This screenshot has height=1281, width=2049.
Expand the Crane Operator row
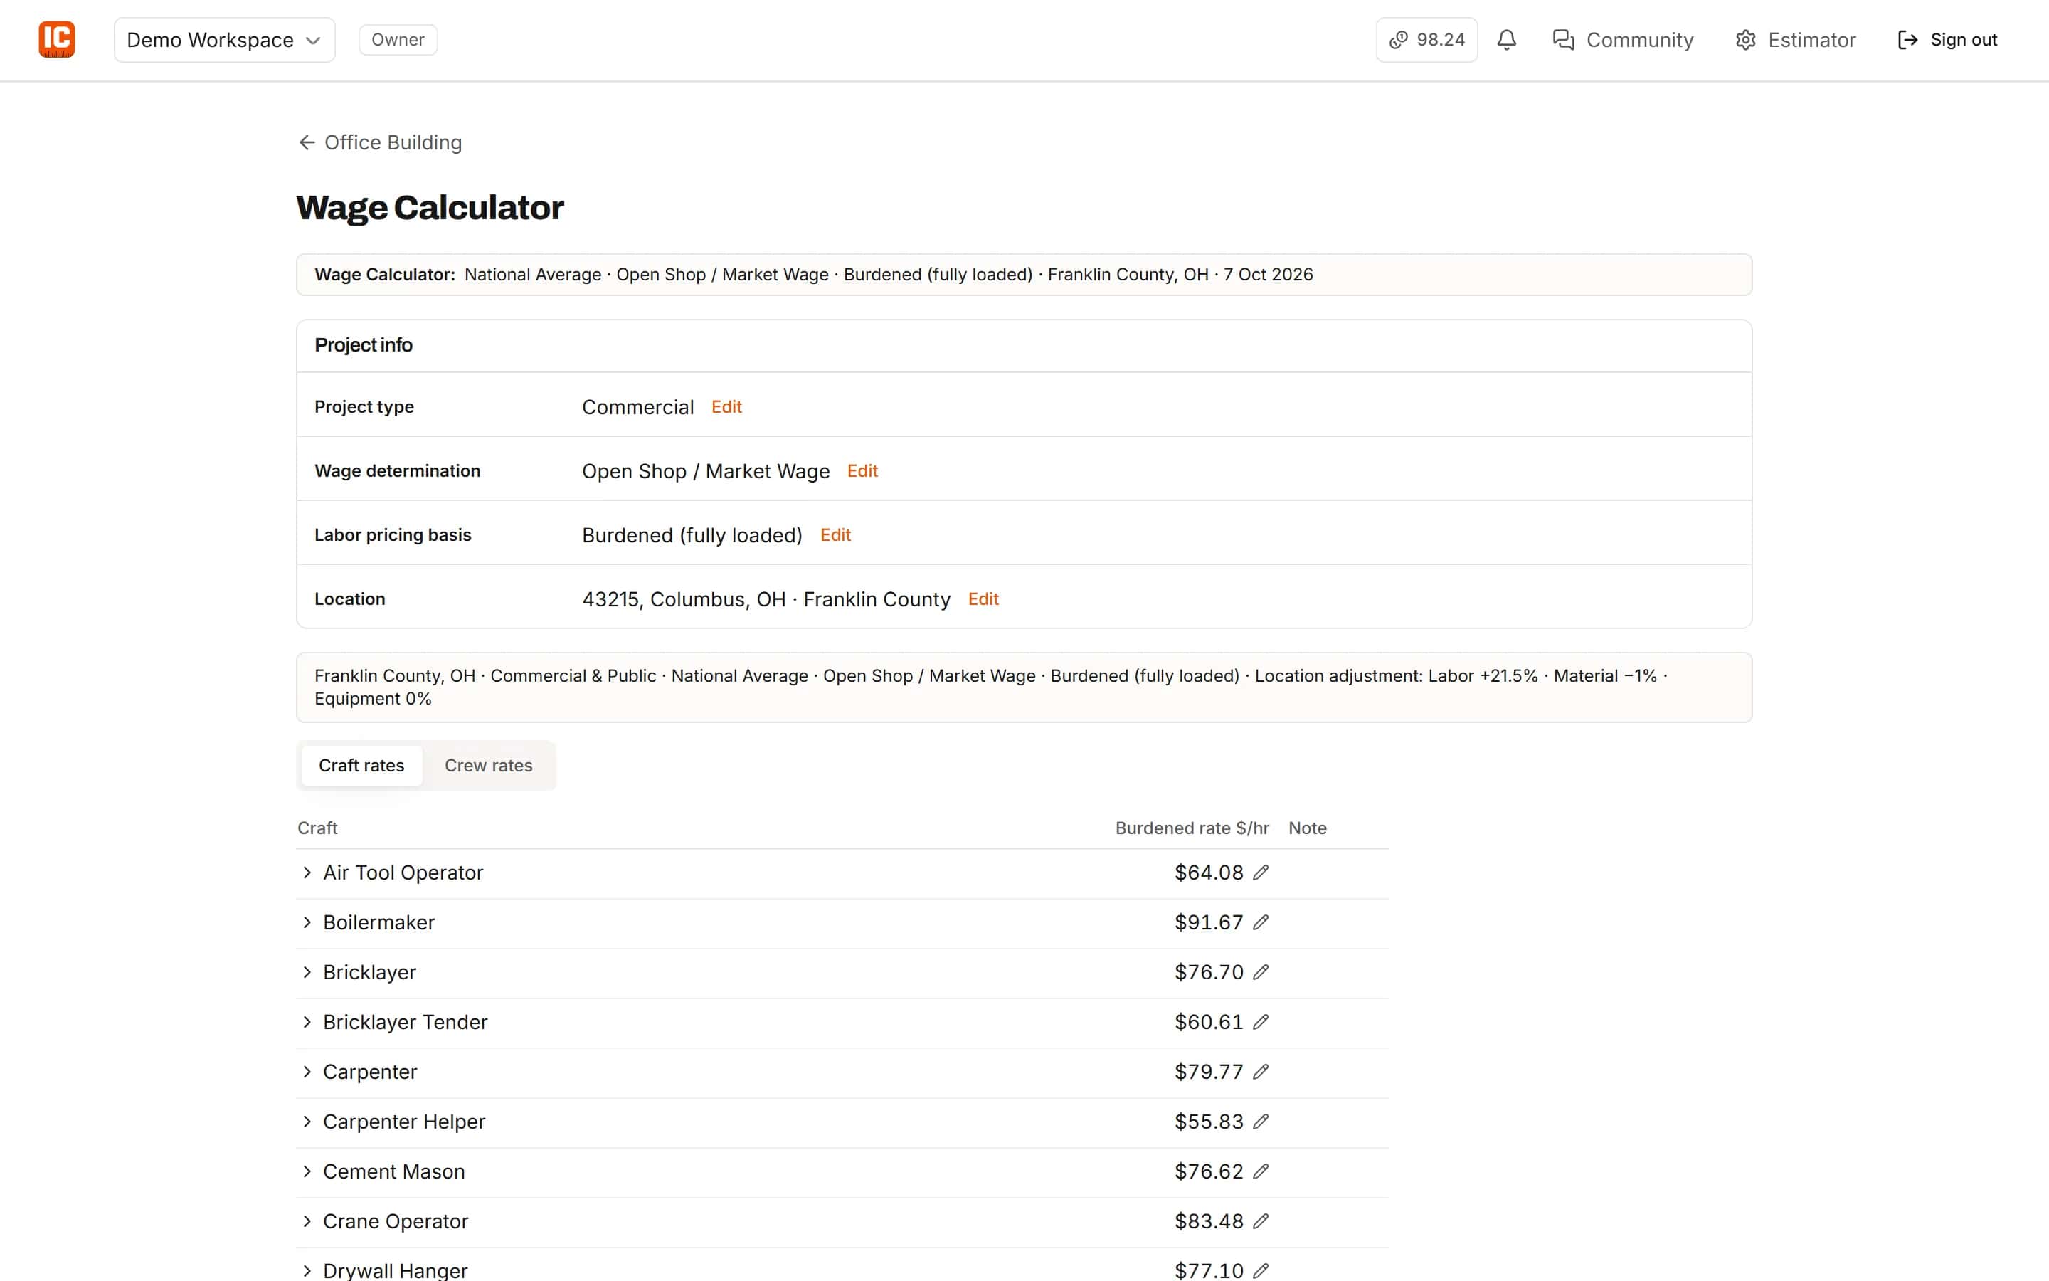pyautogui.click(x=307, y=1222)
